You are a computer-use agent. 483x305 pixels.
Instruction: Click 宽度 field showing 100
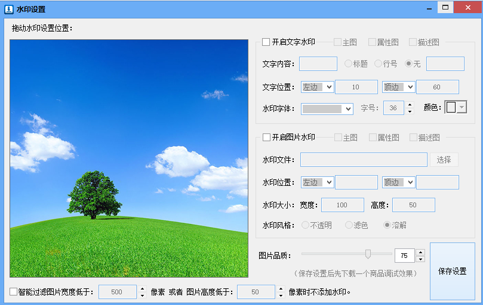coord(343,205)
